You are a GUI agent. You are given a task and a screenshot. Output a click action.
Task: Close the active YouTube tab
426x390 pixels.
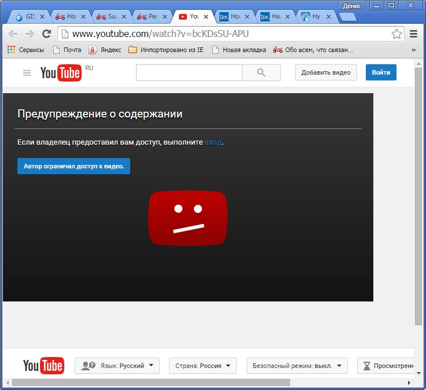click(206, 17)
